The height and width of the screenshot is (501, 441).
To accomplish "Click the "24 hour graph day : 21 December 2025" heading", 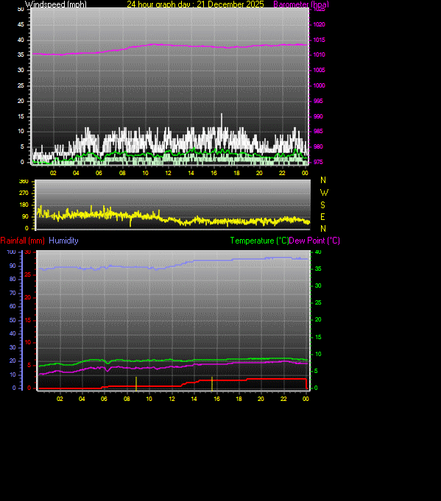I will click(x=195, y=4).
